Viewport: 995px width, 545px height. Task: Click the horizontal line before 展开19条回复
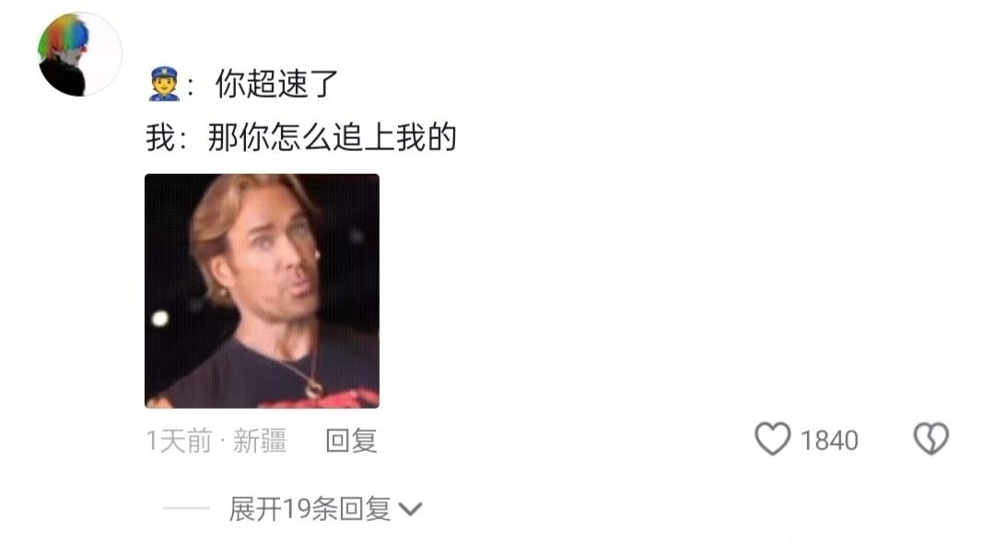[x=186, y=508]
